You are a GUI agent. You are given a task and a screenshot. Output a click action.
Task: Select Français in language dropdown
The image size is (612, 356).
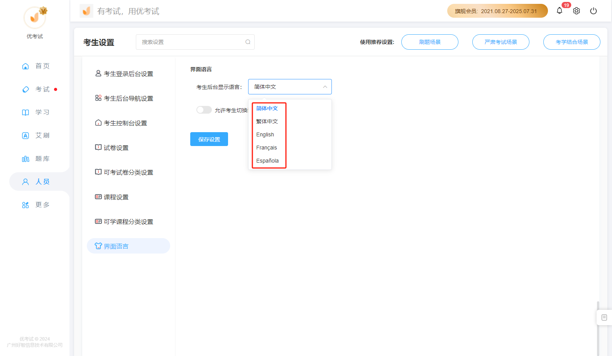(267, 148)
